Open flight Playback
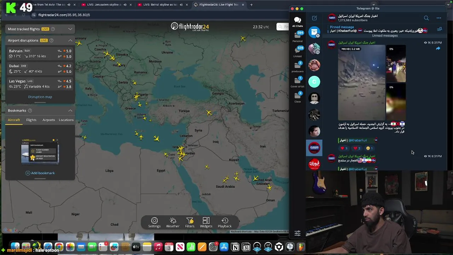Screen dimensions: 453x255 pos(225,222)
